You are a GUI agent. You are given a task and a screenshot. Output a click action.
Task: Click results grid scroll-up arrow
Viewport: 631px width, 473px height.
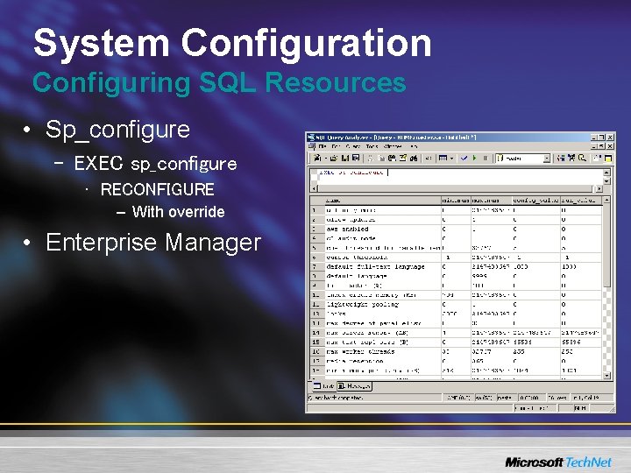tap(606, 200)
